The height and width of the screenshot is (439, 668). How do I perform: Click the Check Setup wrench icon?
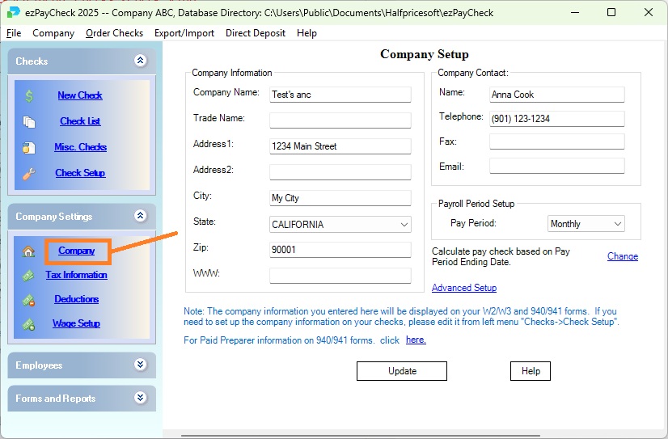pos(29,173)
